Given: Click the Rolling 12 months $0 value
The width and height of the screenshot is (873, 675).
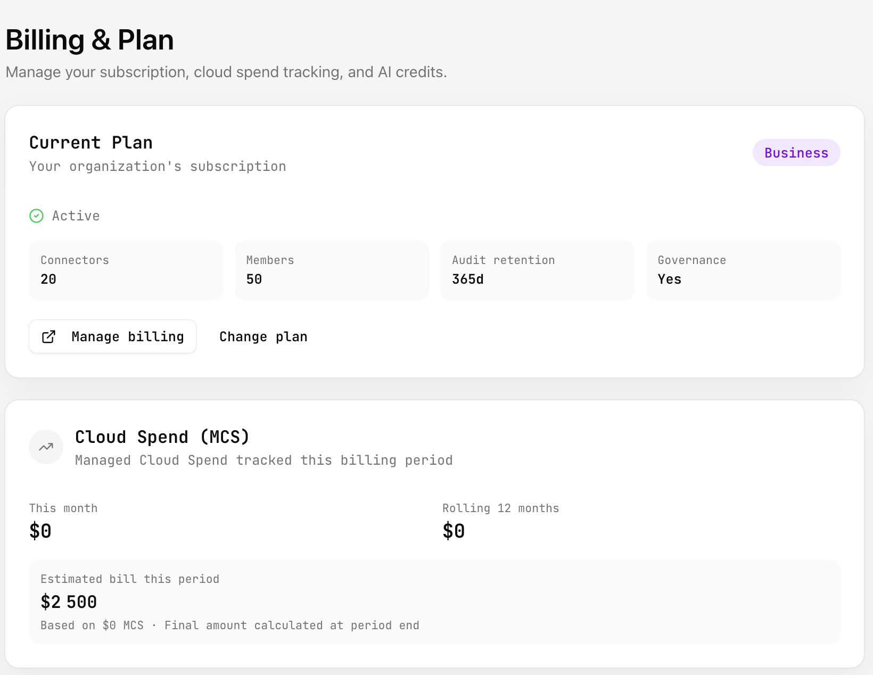Looking at the screenshot, I should [454, 530].
